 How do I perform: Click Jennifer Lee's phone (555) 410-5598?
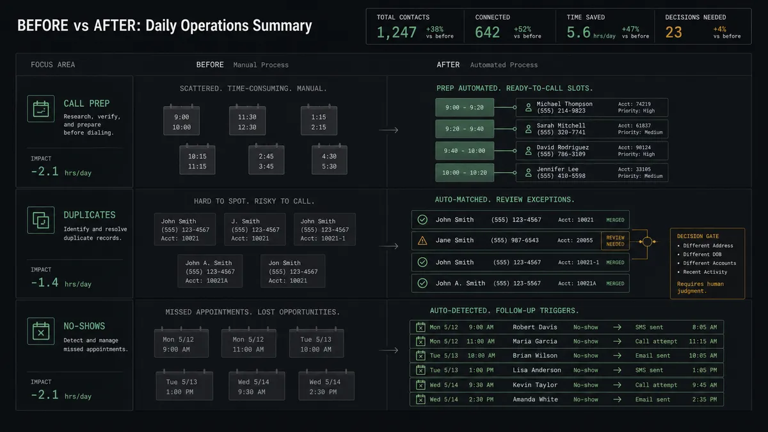(561, 176)
